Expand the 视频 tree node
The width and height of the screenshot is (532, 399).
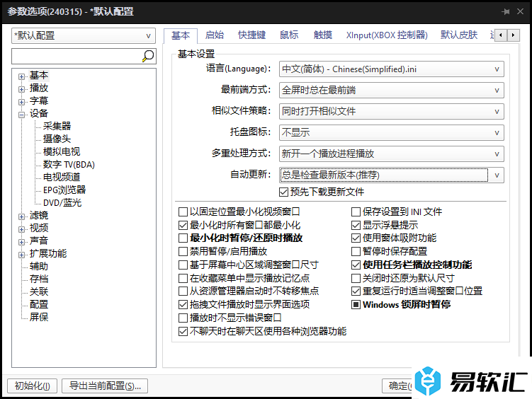tap(21, 229)
